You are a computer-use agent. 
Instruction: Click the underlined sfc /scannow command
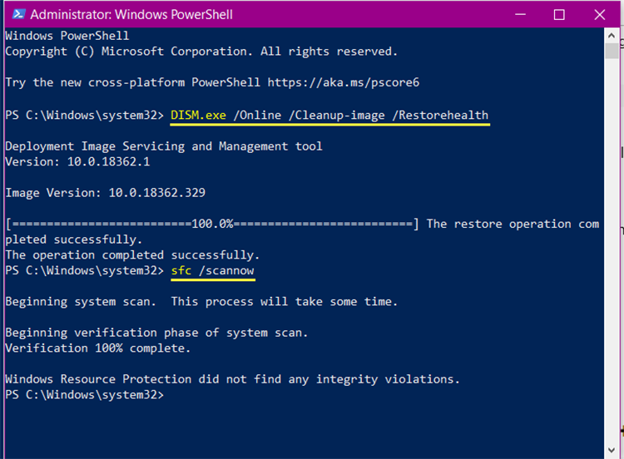click(212, 271)
